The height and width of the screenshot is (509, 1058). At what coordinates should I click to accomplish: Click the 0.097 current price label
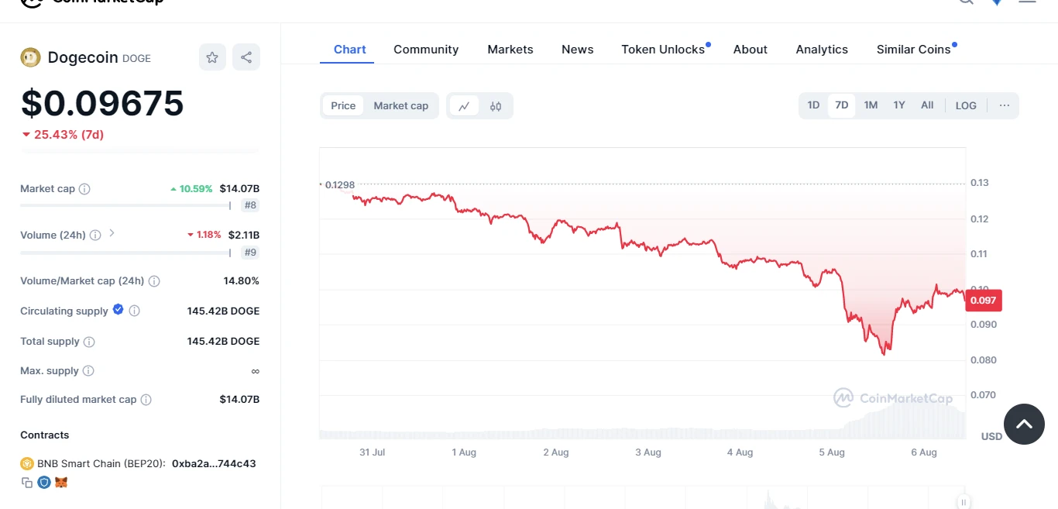(x=984, y=301)
